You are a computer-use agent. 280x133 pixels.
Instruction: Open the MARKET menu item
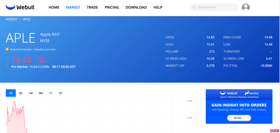[x=73, y=7]
